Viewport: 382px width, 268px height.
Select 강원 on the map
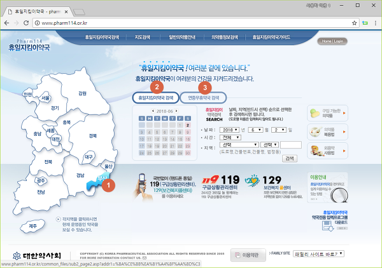[83, 93]
